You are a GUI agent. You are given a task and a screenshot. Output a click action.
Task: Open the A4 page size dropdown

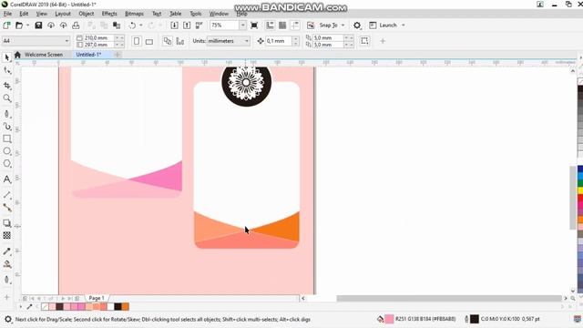[66, 41]
